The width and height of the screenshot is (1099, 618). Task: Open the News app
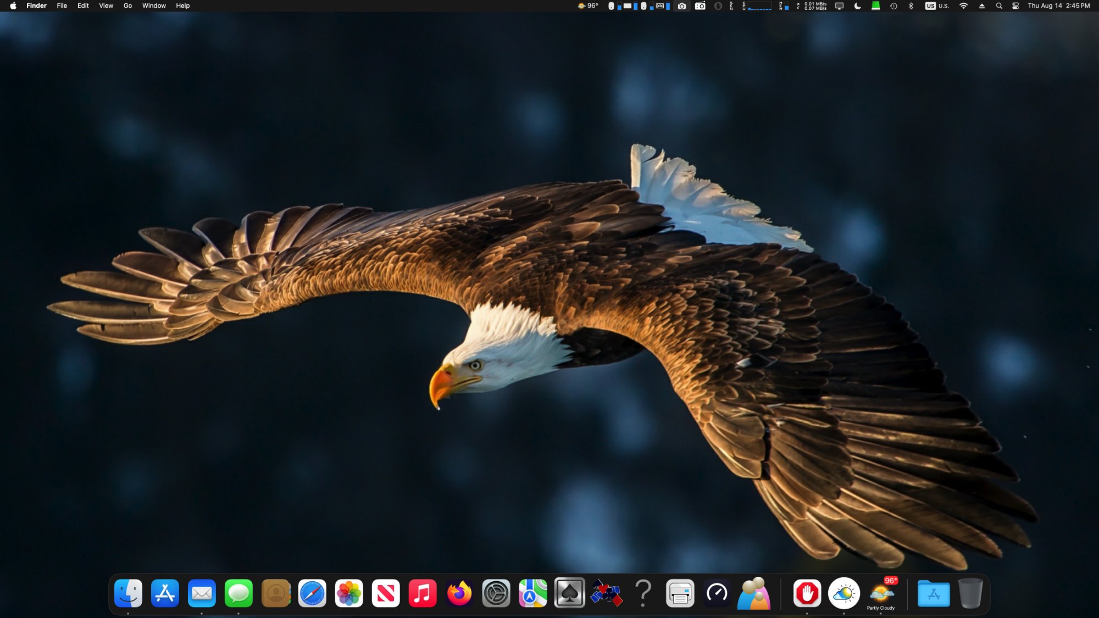click(386, 593)
